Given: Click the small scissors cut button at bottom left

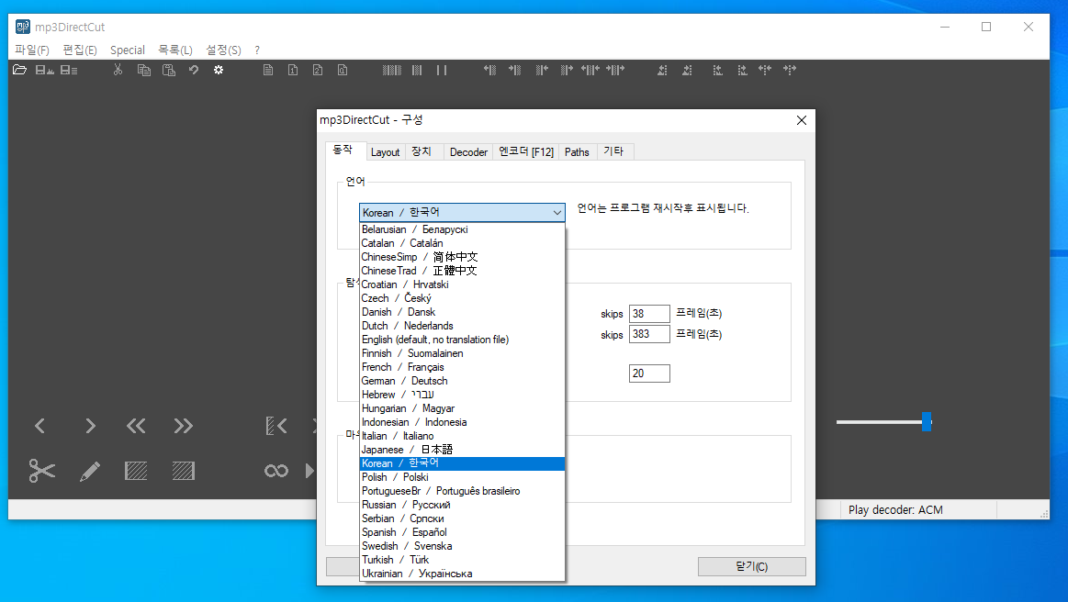Looking at the screenshot, I should [41, 471].
